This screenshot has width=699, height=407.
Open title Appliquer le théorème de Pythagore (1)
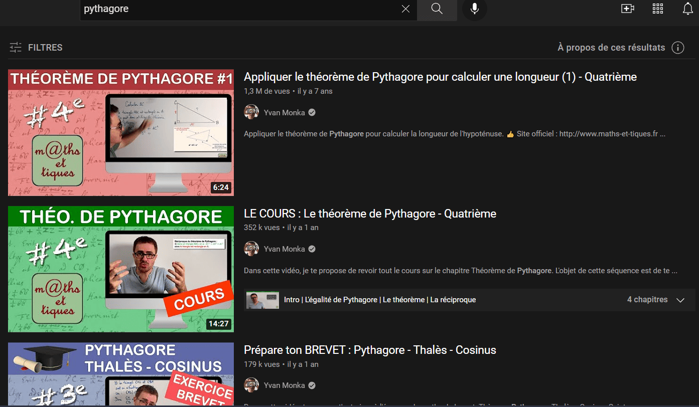(440, 77)
